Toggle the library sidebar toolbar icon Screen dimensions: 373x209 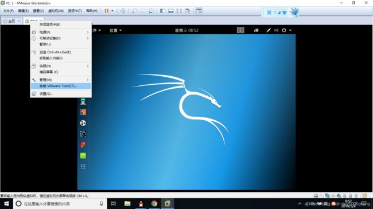163,11
